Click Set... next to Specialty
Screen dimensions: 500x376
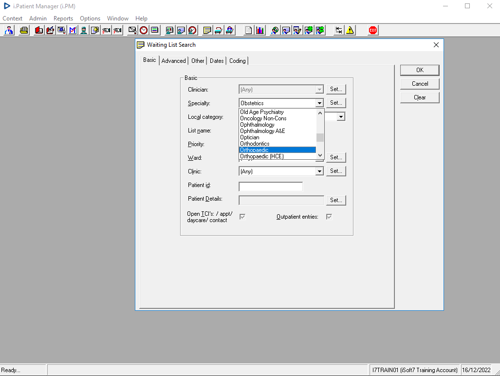[336, 103]
